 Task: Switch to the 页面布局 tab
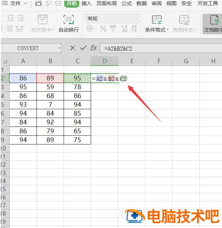(x=107, y=4)
